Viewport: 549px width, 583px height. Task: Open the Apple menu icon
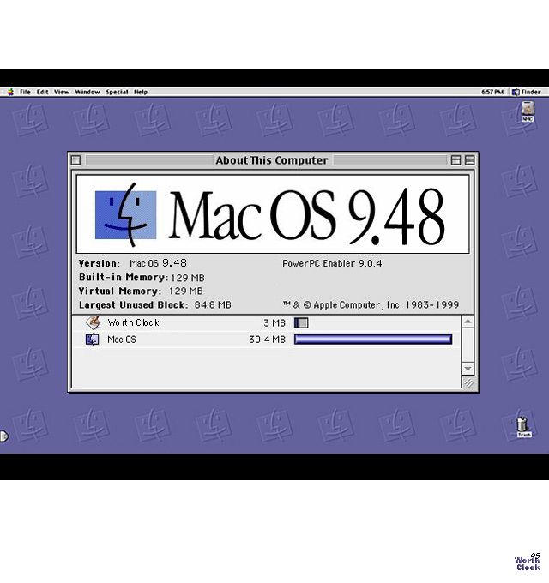[10, 92]
